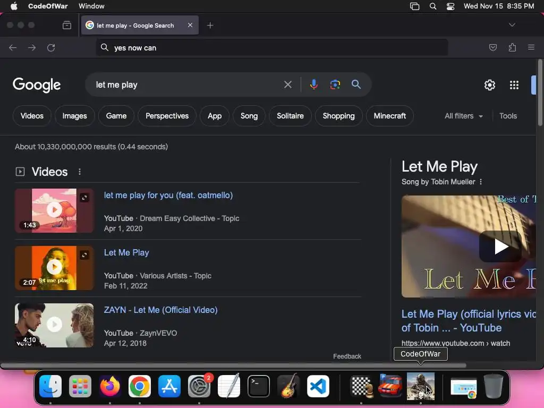Launch Visual Studio Code from the Dock
The height and width of the screenshot is (408, 544).
[318, 386]
